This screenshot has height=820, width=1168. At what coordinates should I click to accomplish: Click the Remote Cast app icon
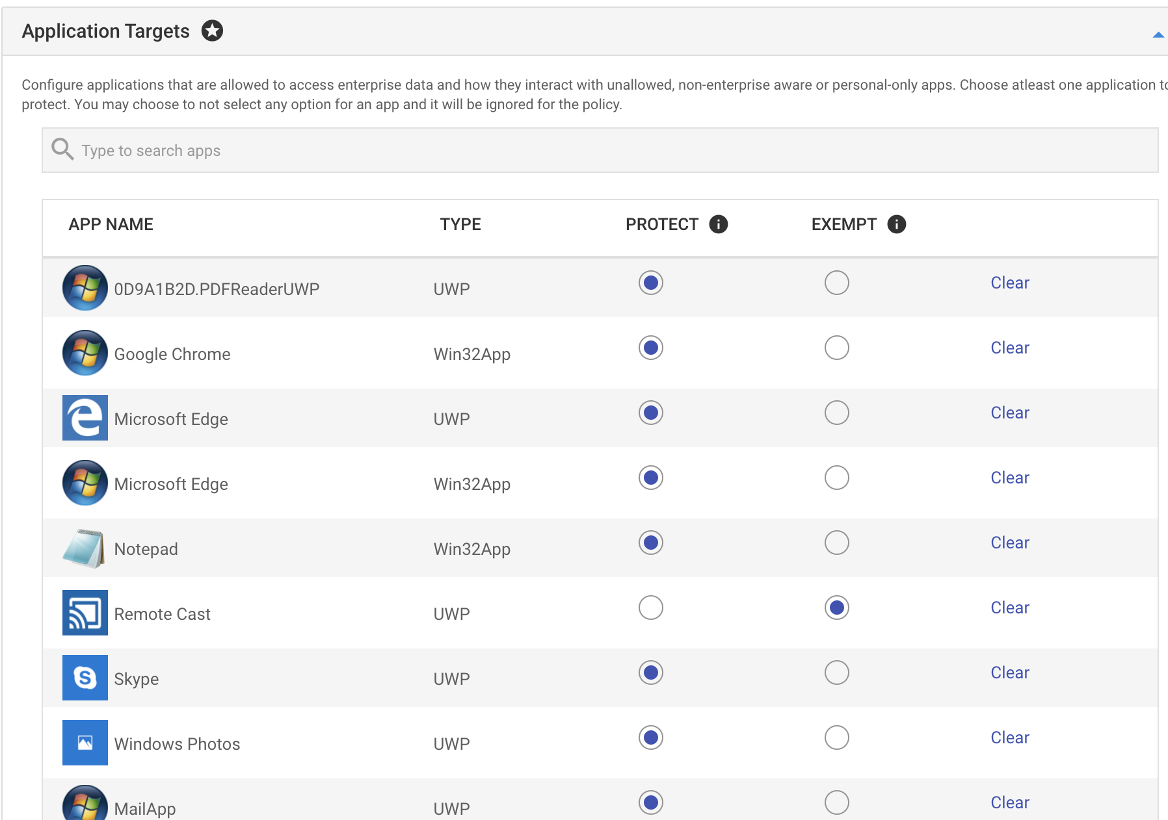pyautogui.click(x=85, y=613)
